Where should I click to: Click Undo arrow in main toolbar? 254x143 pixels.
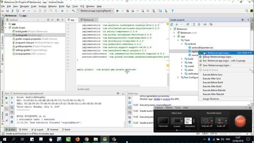click(x=24, y=11)
